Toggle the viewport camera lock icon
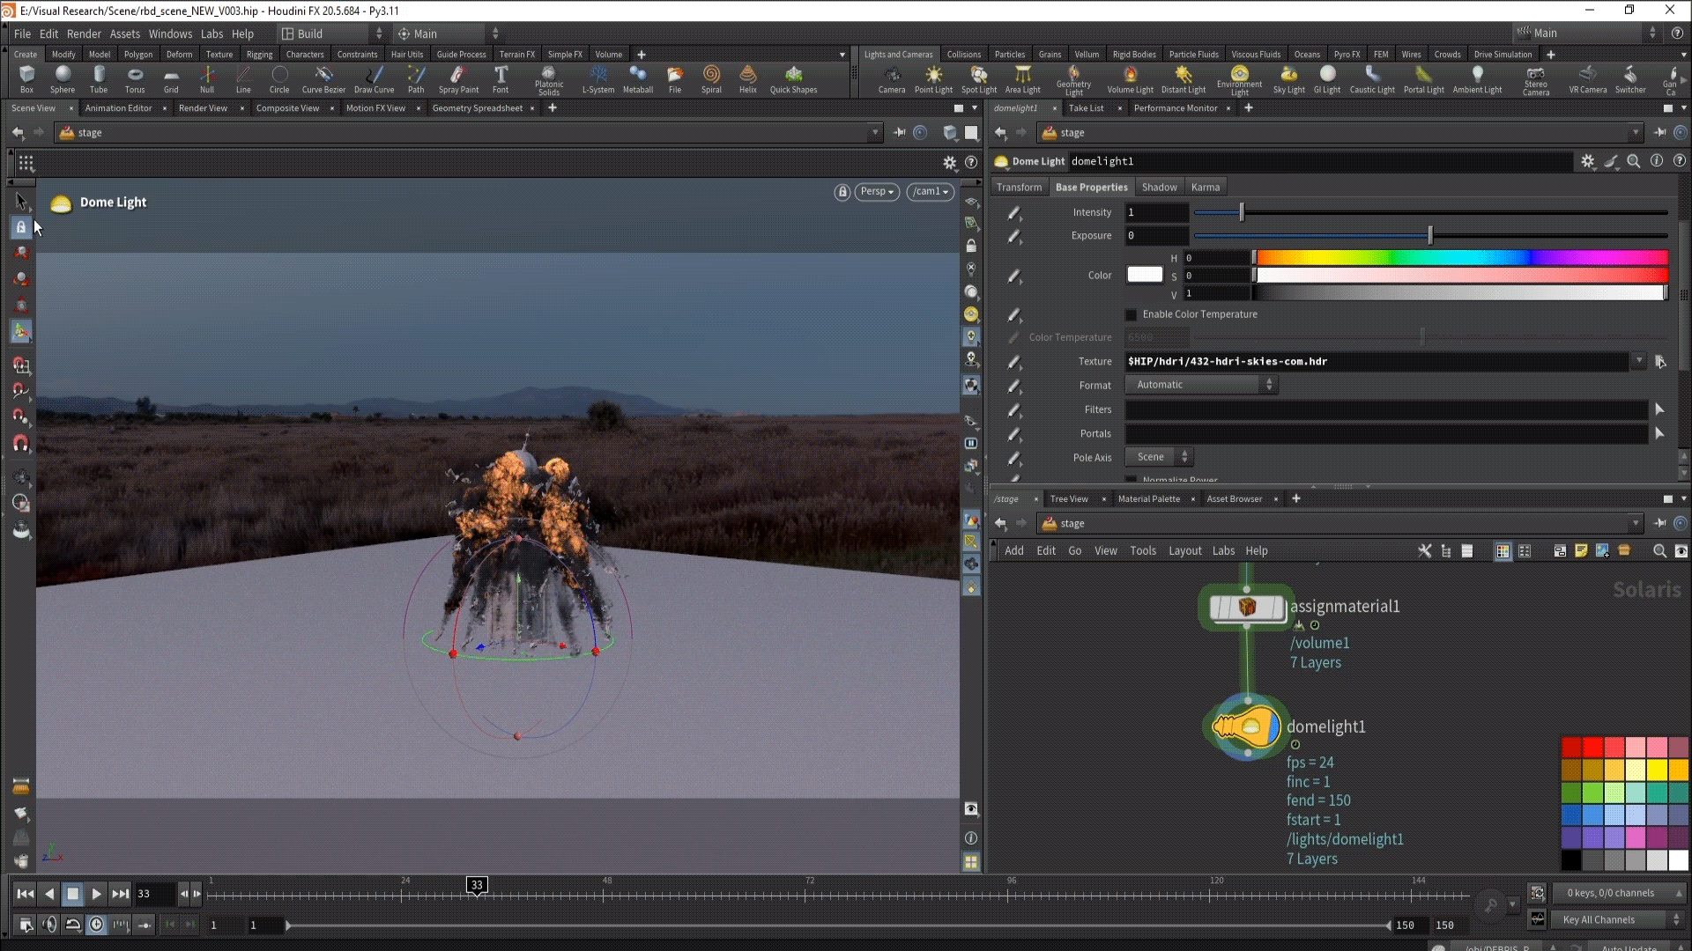 (842, 192)
